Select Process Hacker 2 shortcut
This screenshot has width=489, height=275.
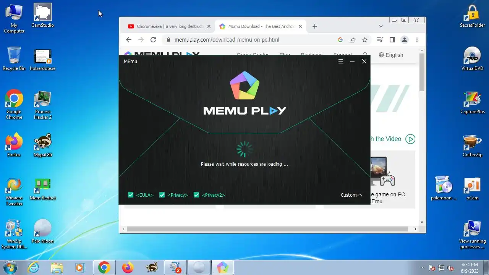[x=43, y=104]
